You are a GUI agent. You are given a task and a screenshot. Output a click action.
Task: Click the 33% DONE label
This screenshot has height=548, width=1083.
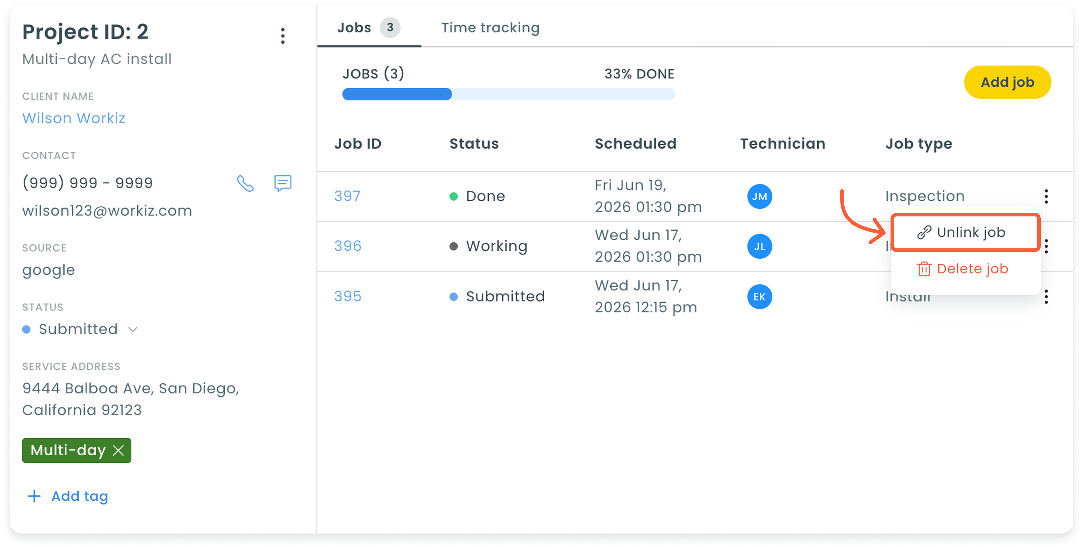coord(639,74)
